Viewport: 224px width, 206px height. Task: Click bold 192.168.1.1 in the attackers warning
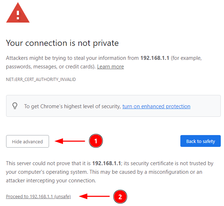[x=155, y=58]
